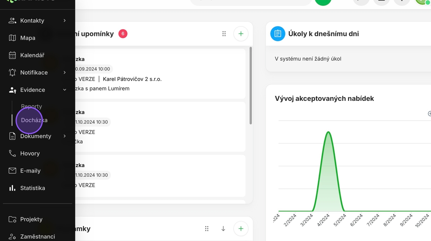The height and width of the screenshot is (241, 431).
Task: Open Statistika bar chart icon
Action: [12, 188]
